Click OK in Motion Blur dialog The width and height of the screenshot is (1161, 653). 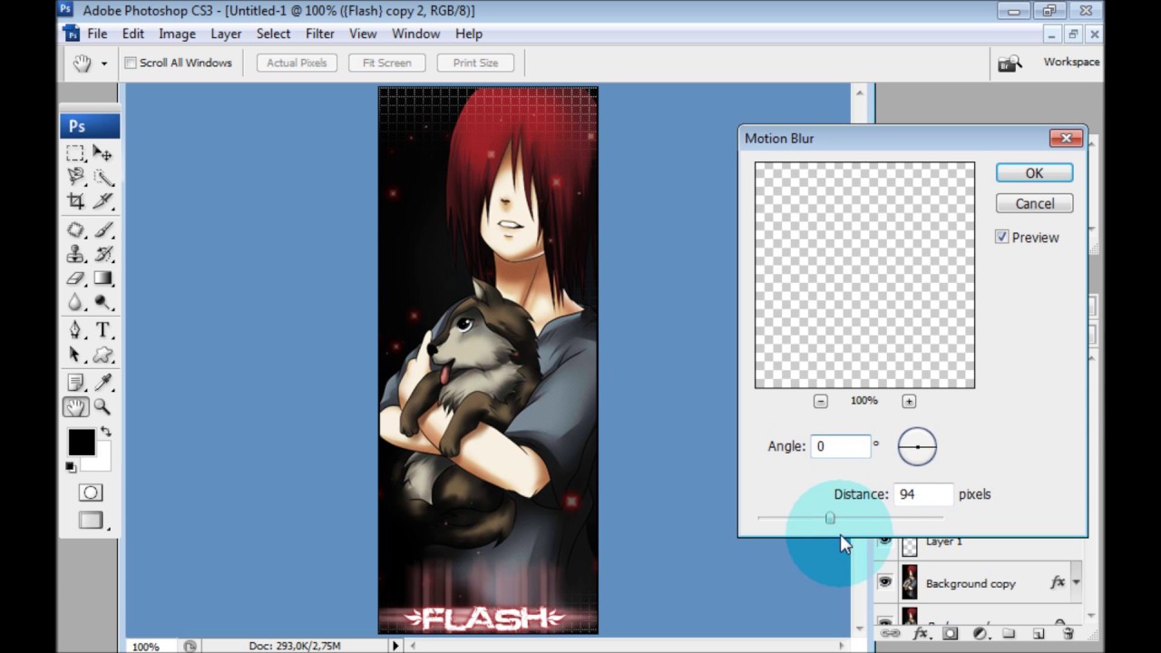click(1034, 172)
